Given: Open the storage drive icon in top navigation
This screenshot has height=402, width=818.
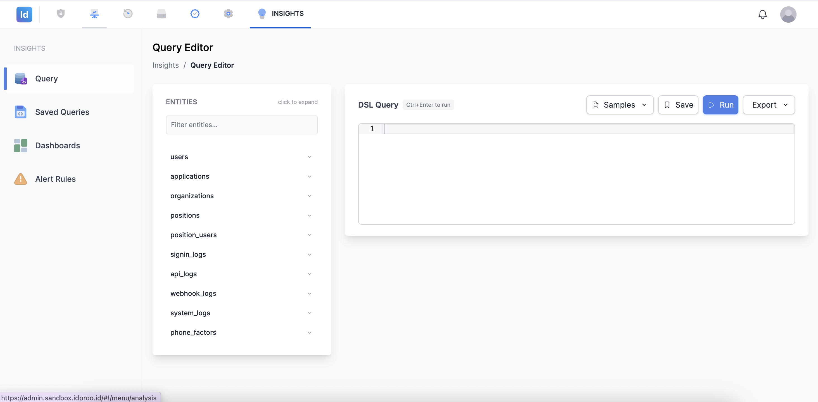Looking at the screenshot, I should (x=161, y=14).
